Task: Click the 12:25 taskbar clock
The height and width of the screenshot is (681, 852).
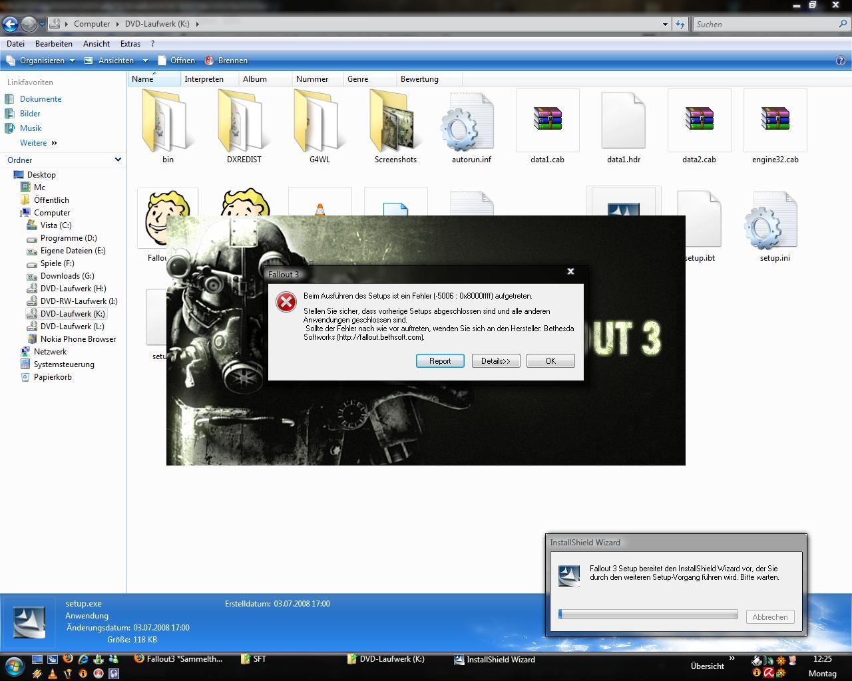Action: [823, 659]
